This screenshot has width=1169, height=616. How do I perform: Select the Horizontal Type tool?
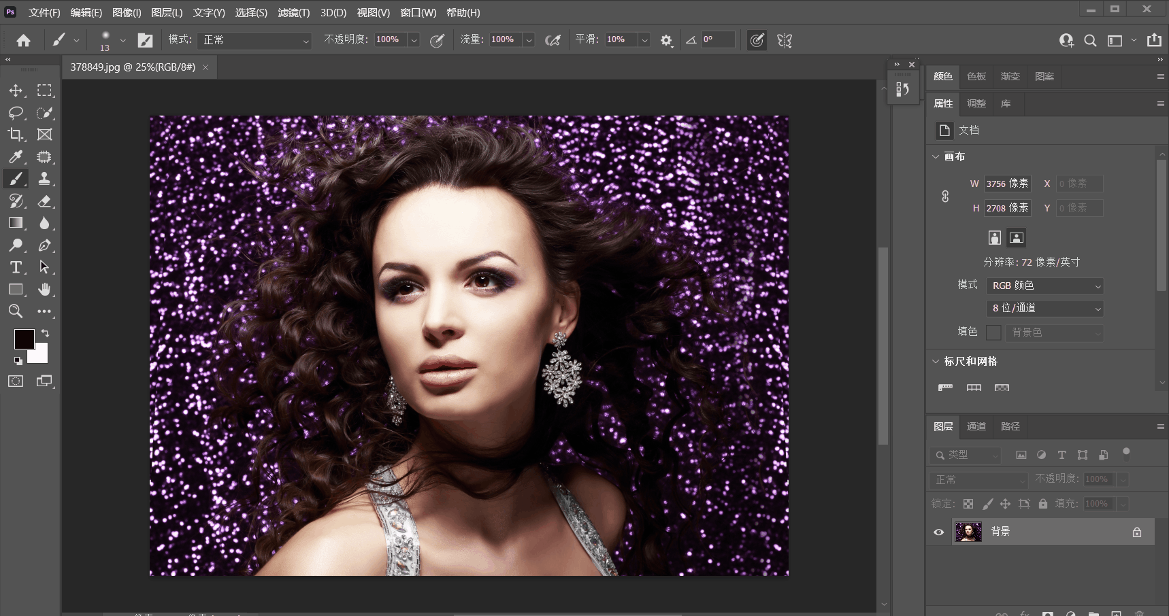(16, 267)
